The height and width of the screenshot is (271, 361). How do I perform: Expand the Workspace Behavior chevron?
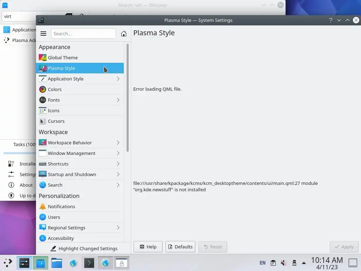(118, 143)
